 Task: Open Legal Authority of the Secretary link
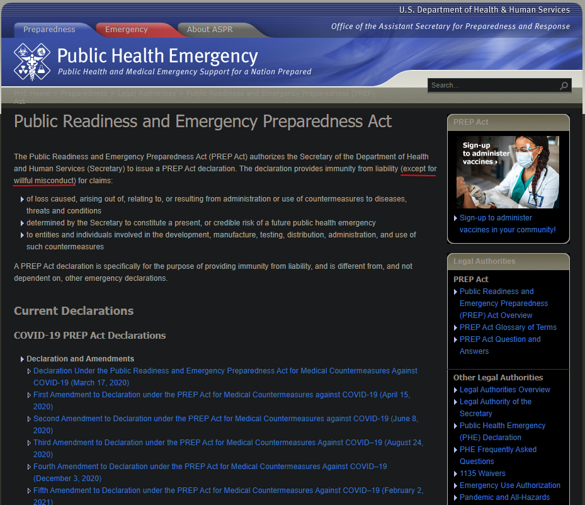coord(496,407)
